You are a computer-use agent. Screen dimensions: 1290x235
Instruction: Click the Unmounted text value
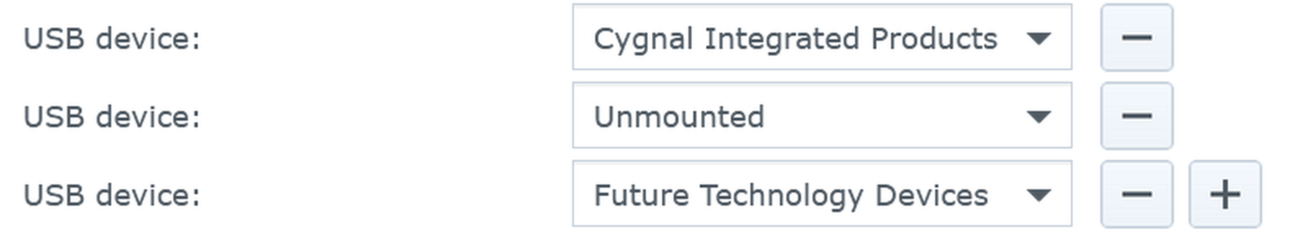[679, 117]
